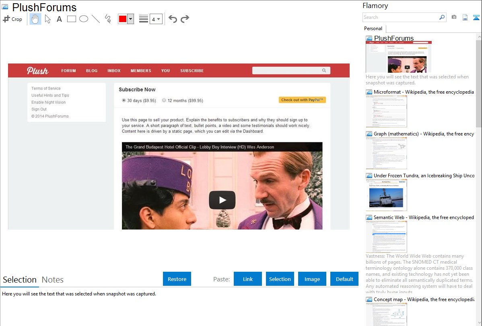Select the freehand scribble tool

(108, 19)
